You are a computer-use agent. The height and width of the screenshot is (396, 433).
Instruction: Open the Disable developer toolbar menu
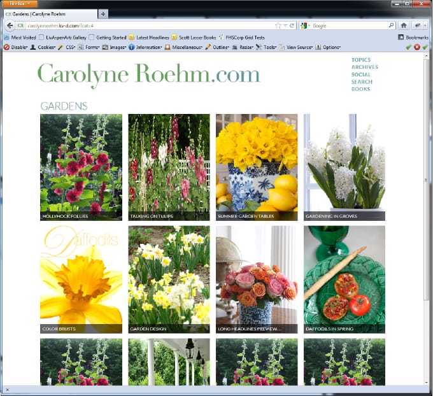pyautogui.click(x=16, y=47)
